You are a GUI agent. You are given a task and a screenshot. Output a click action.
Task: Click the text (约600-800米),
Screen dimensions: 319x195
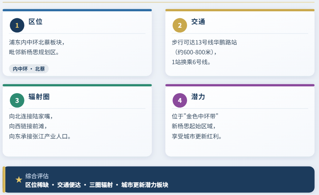pos(195,52)
